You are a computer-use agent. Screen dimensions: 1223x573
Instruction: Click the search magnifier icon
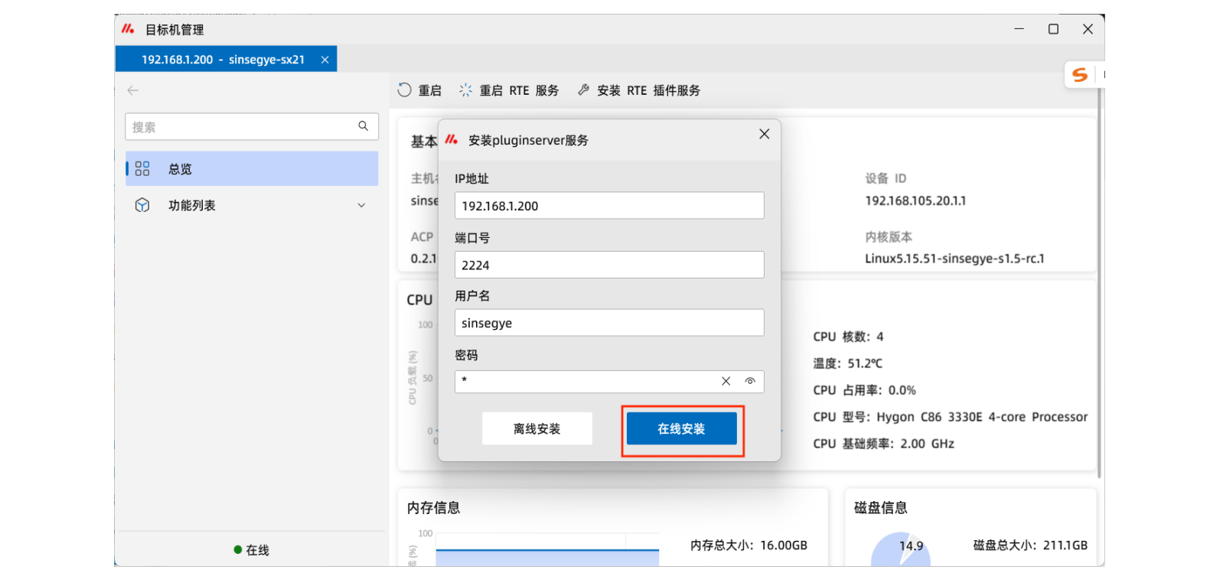[x=364, y=126]
